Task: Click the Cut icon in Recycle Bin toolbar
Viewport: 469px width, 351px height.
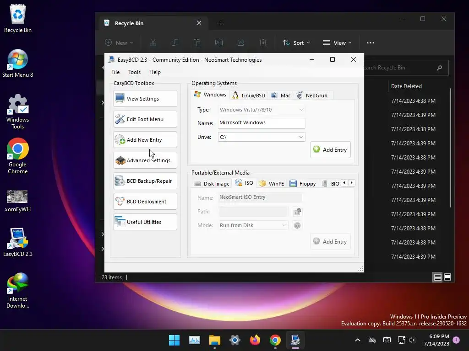Action: point(153,43)
